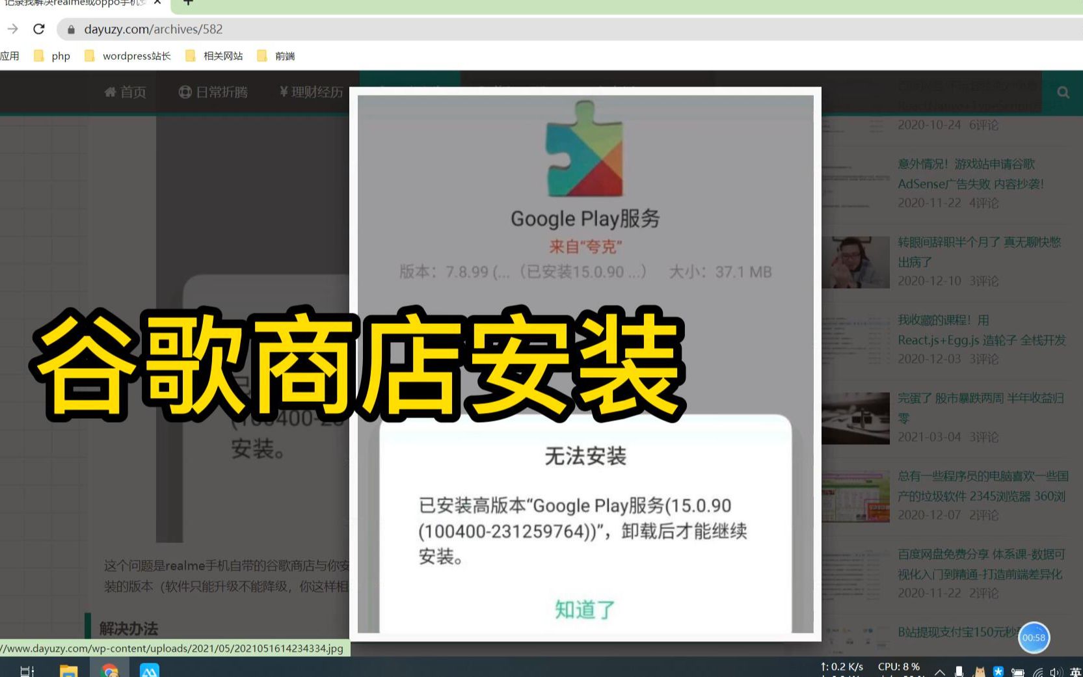Click the 0.2 K/s upload speed readout
This screenshot has height=677, width=1083.
842,667
